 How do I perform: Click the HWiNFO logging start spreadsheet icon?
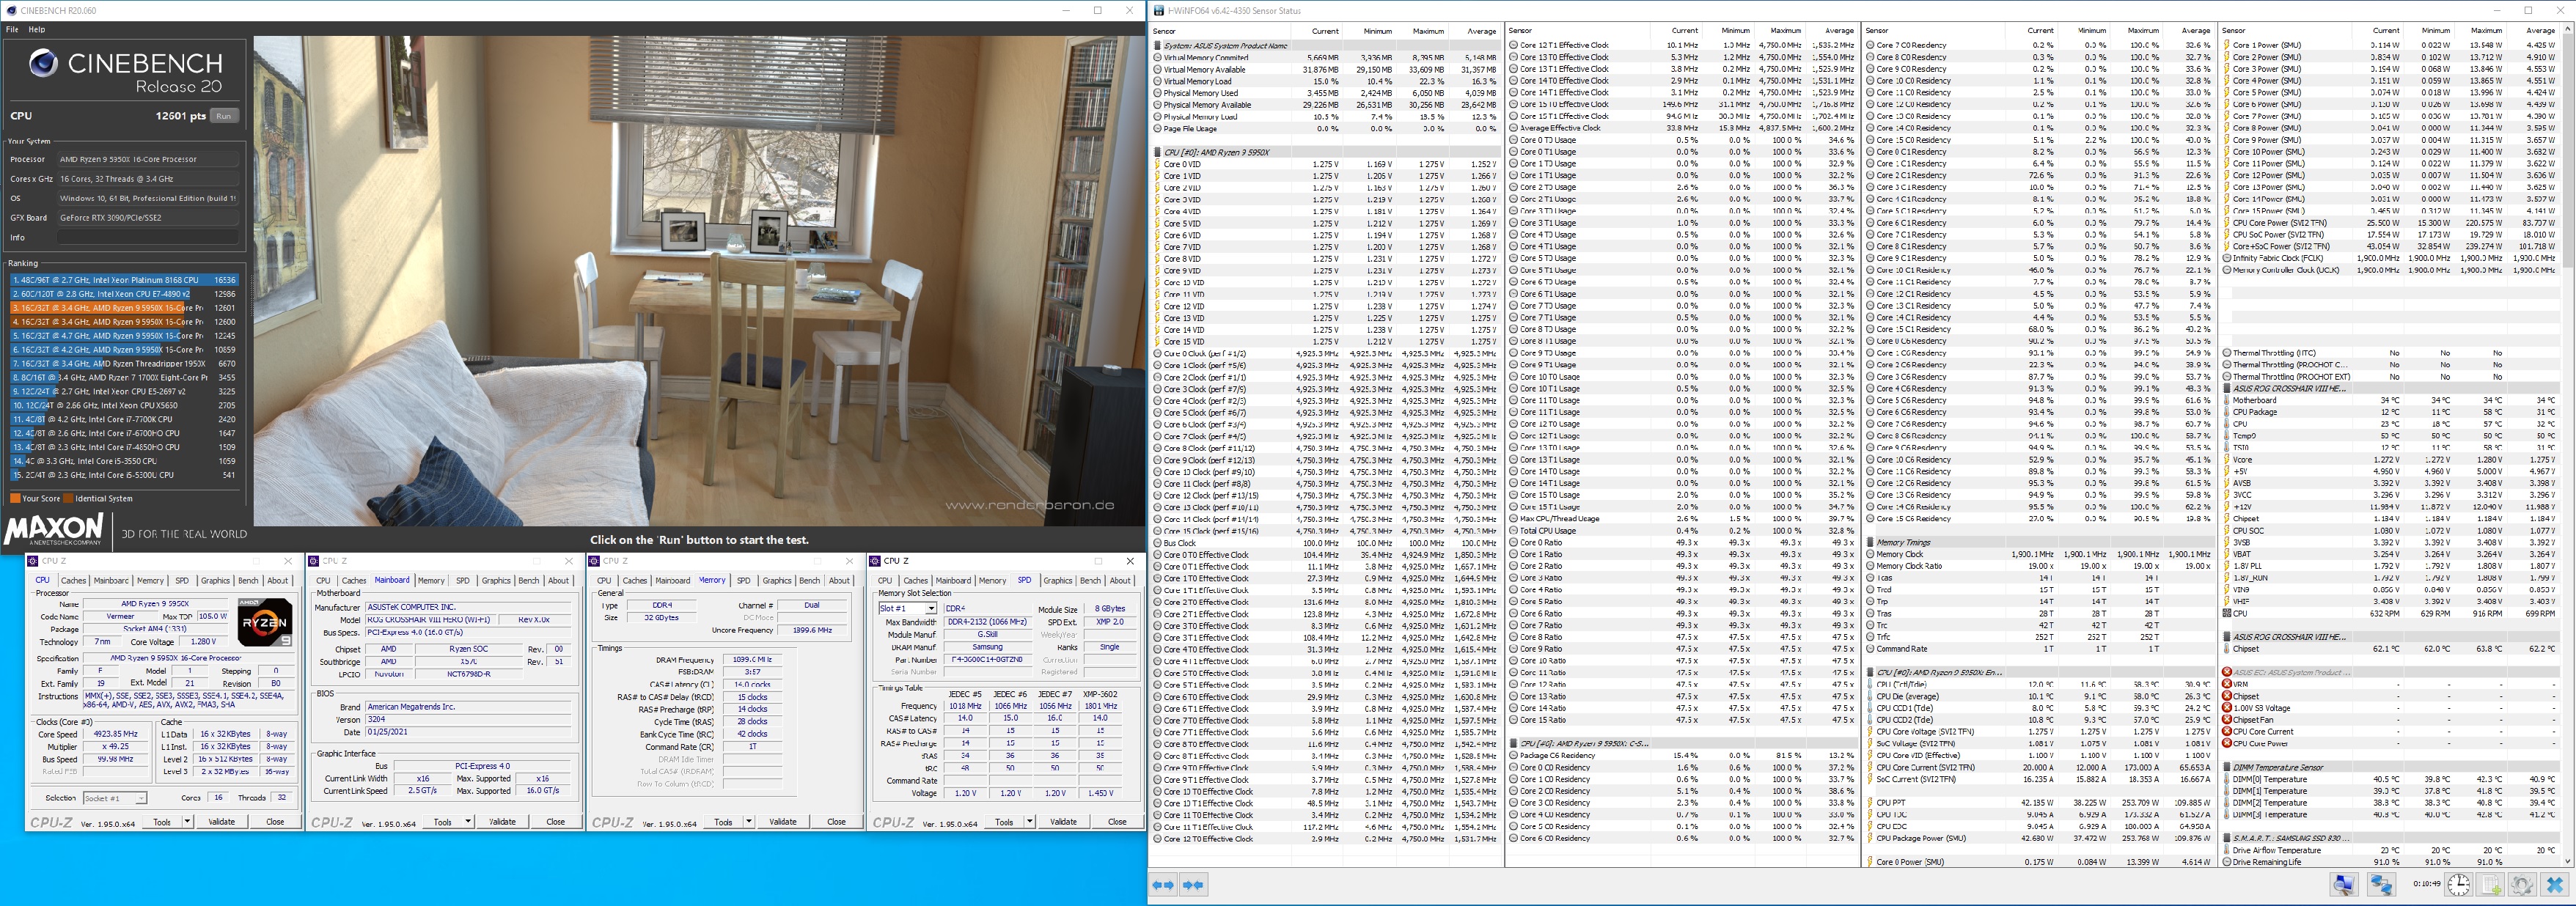tap(2490, 884)
